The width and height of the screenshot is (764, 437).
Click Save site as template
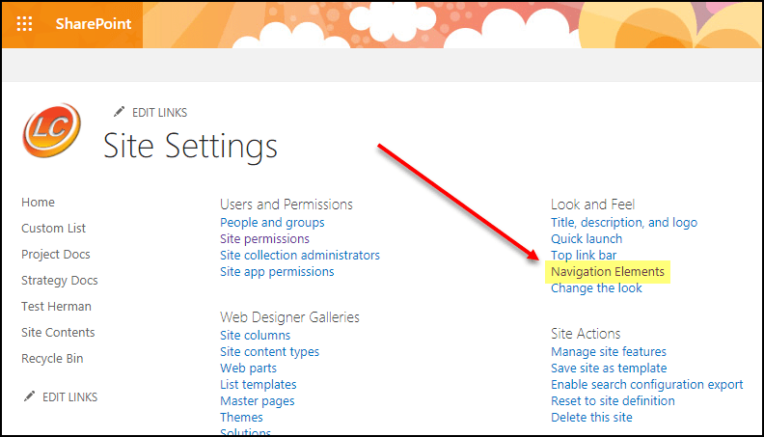(x=609, y=369)
